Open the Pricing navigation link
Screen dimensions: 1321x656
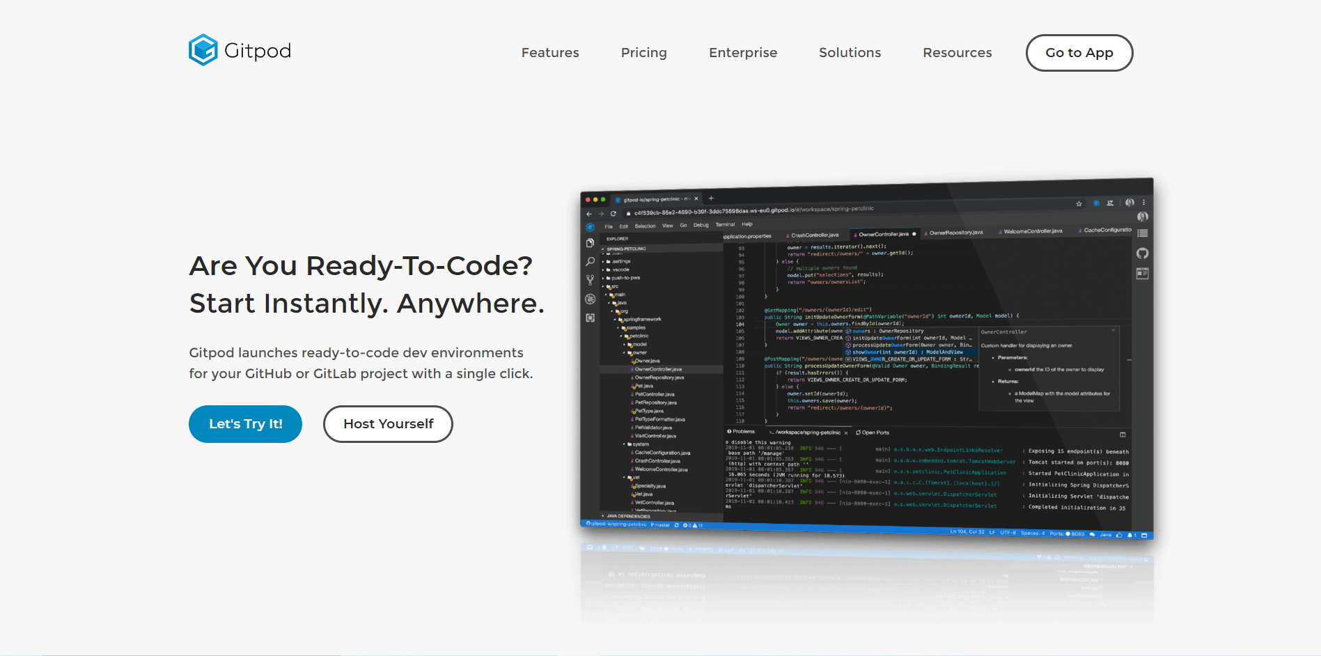click(x=643, y=53)
